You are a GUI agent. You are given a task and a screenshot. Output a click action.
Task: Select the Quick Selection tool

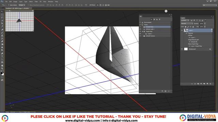tap(2, 20)
